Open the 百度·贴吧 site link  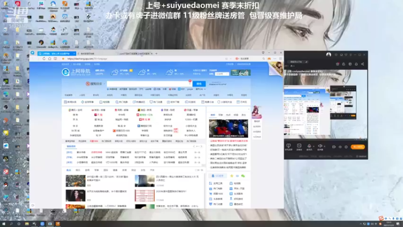click(168, 110)
